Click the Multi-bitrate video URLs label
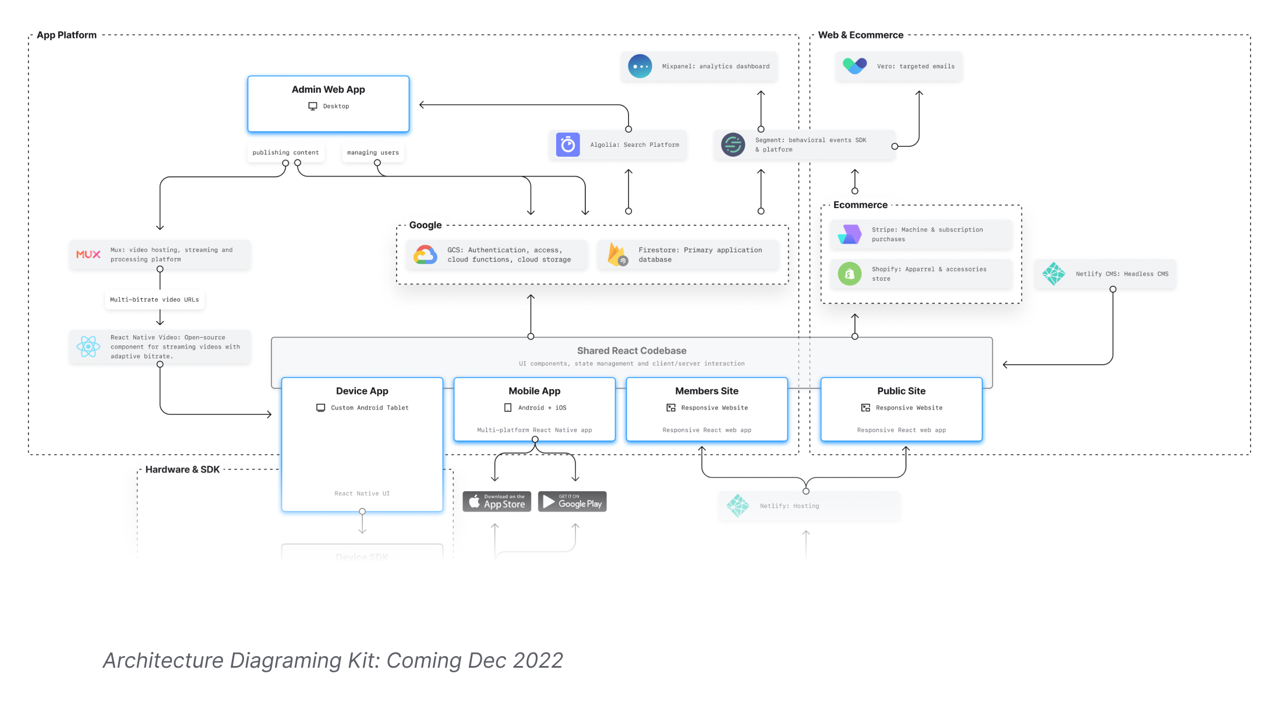 tap(154, 299)
